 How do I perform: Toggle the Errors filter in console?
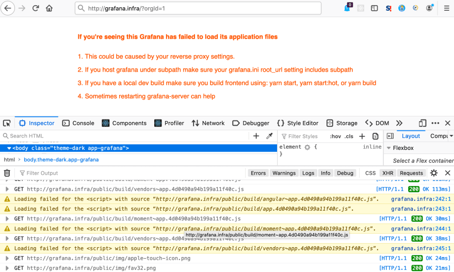point(258,173)
